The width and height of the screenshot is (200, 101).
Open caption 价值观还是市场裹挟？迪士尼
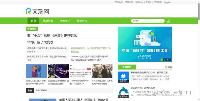[x=58, y=82]
